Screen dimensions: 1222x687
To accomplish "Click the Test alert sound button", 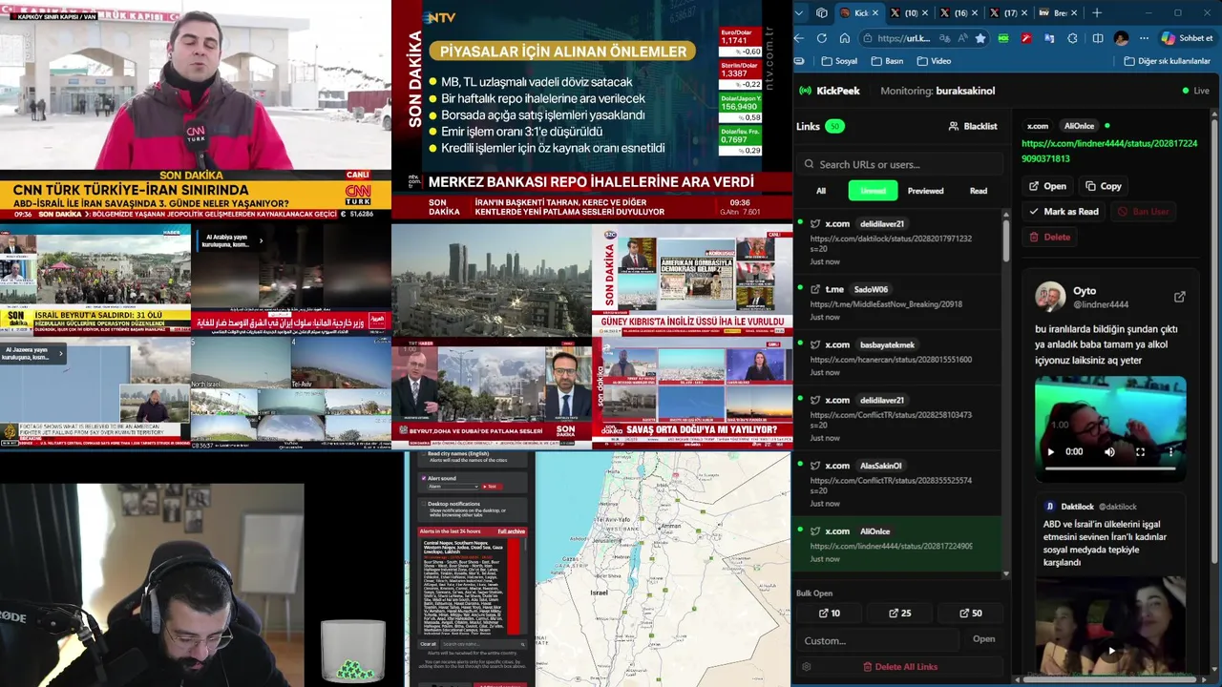I will pos(492,487).
